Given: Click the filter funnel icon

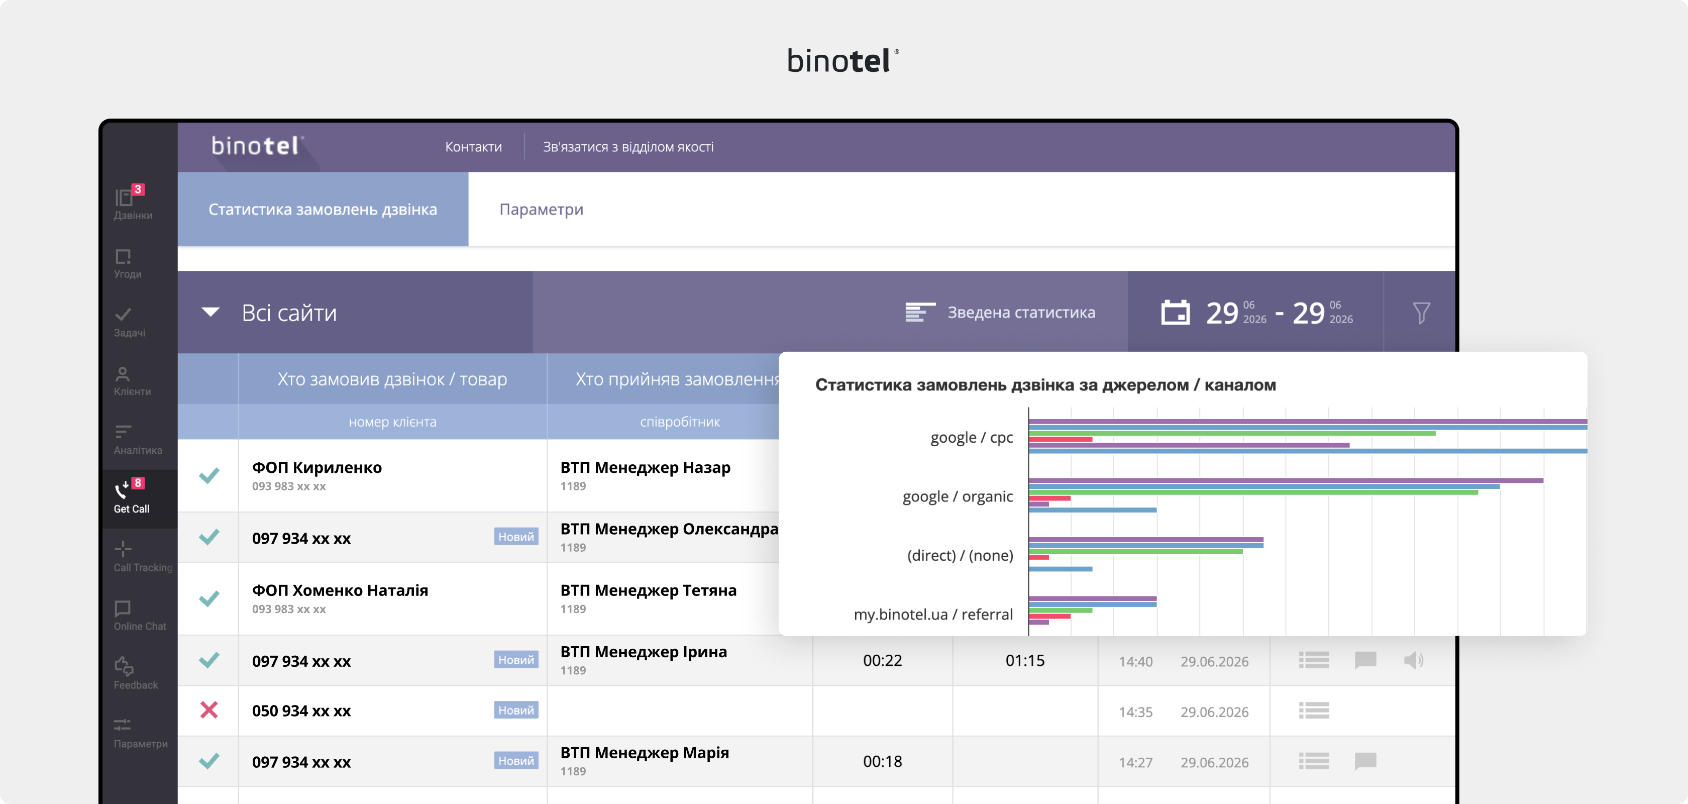Looking at the screenshot, I should [x=1421, y=313].
